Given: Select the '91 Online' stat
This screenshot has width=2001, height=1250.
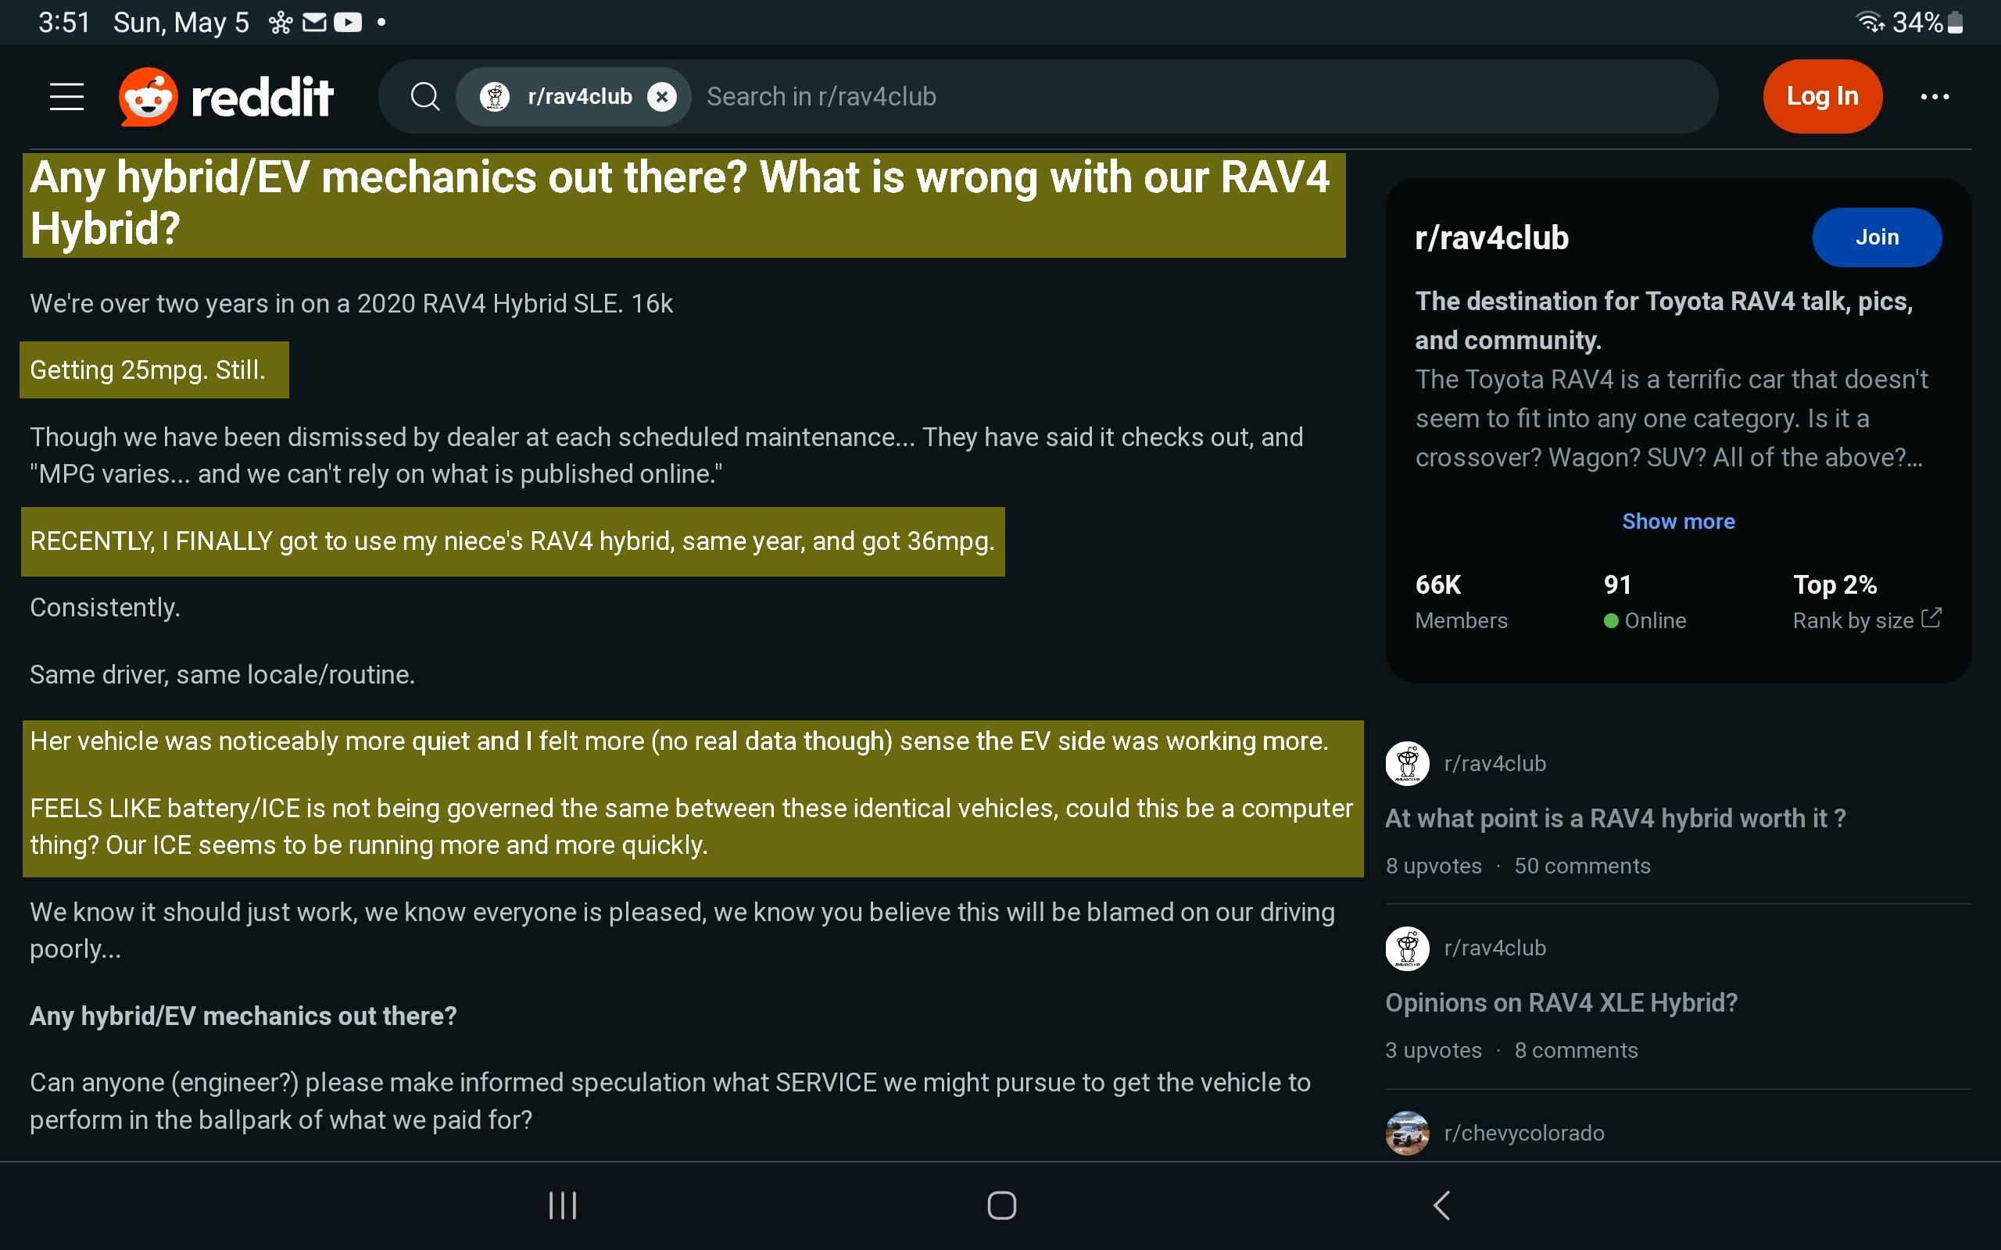Looking at the screenshot, I should point(1644,602).
